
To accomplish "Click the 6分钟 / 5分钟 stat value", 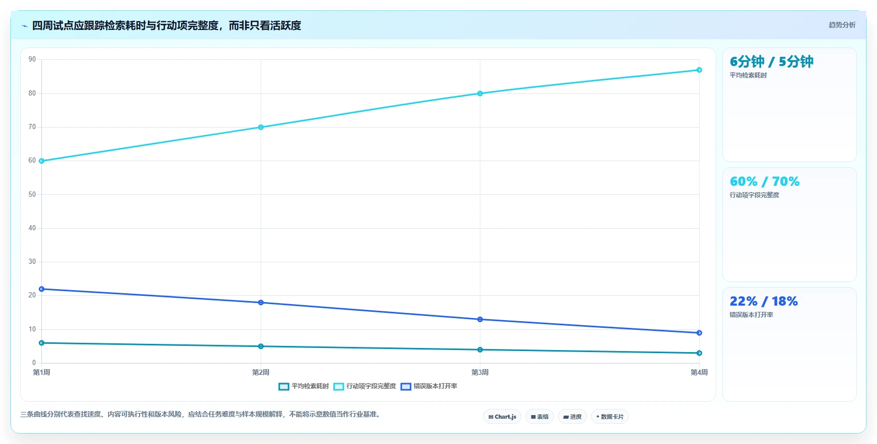I will [x=772, y=62].
